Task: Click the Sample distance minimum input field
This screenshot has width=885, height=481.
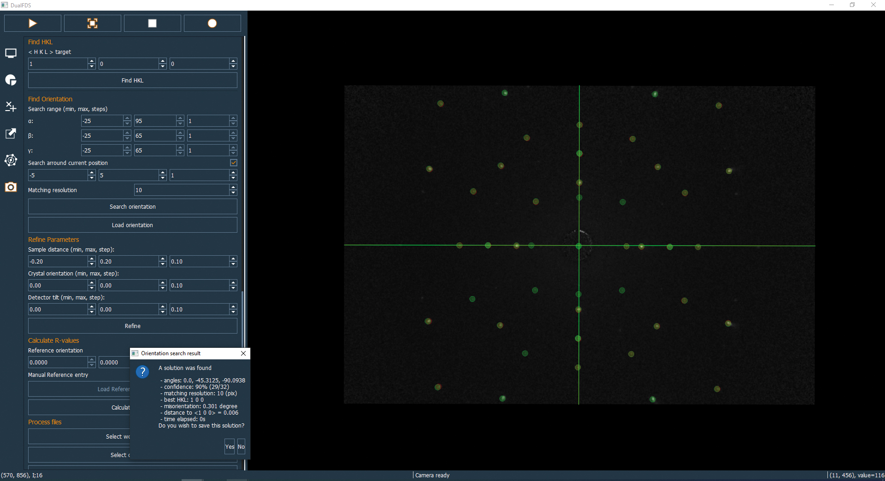Action: (x=58, y=262)
